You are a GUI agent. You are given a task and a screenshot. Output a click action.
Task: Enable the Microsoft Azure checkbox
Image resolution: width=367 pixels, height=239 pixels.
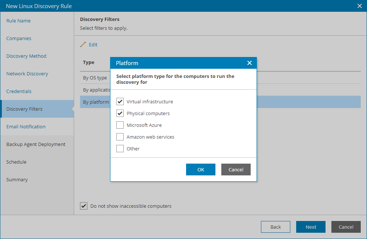(x=120, y=125)
